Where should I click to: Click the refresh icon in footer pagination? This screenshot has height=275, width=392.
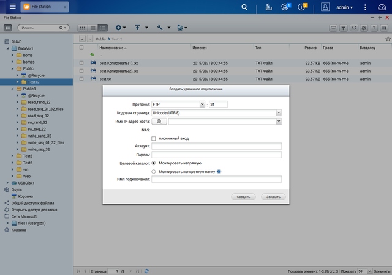tap(145, 270)
